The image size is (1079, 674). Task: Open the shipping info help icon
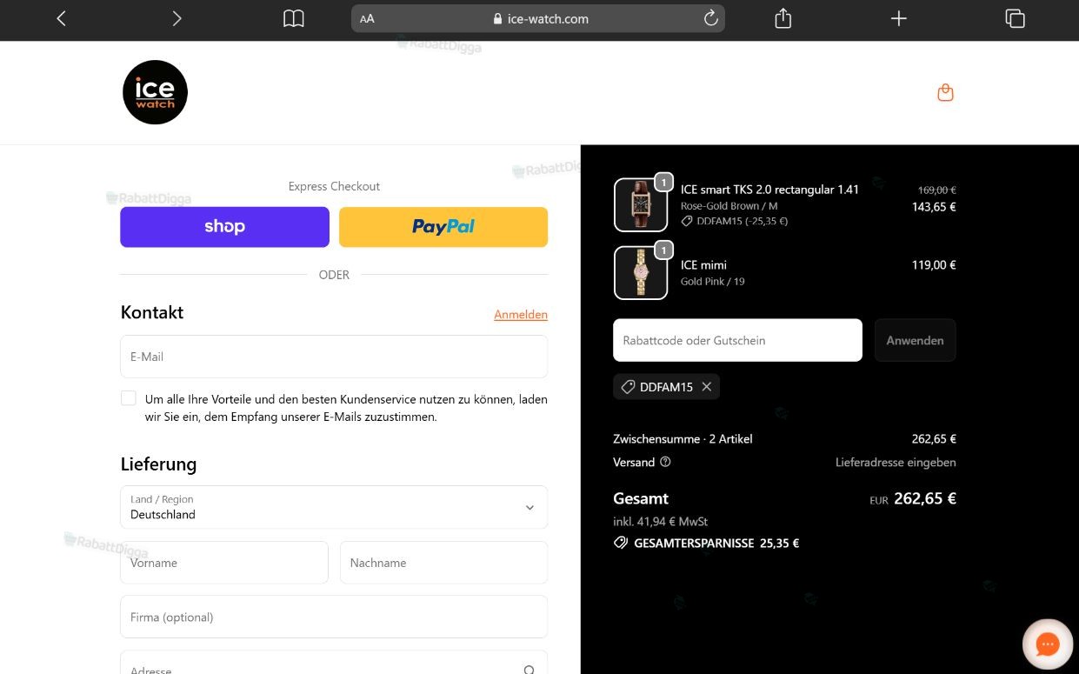[x=665, y=462]
